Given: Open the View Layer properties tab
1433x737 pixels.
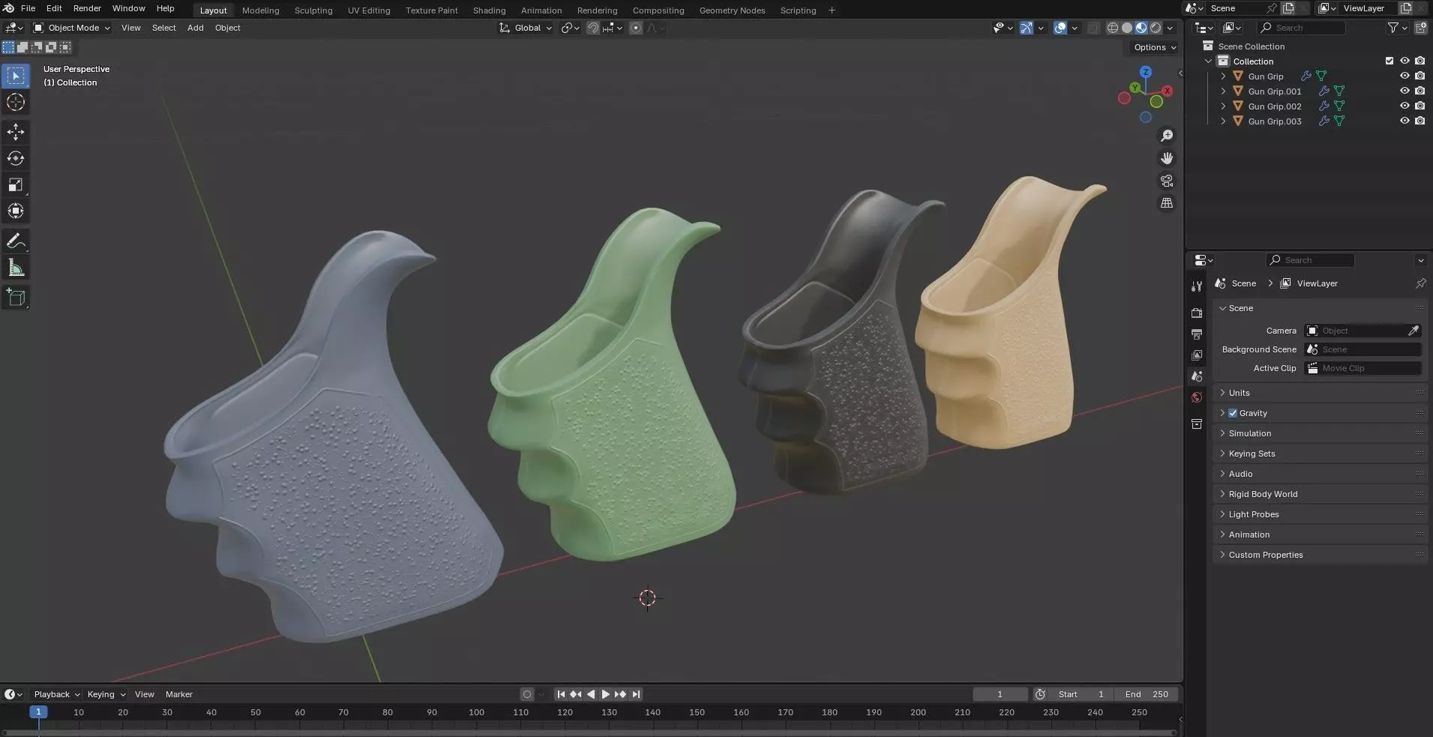Looking at the screenshot, I should 1197,355.
